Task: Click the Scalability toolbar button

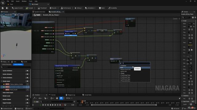Action: (113, 8)
